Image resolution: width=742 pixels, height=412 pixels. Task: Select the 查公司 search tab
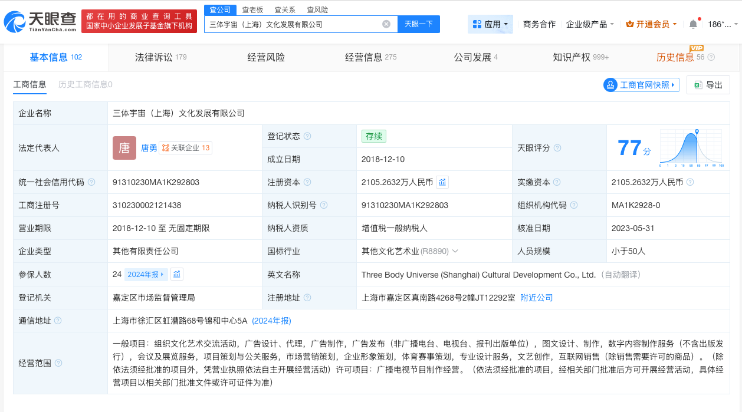coord(221,10)
